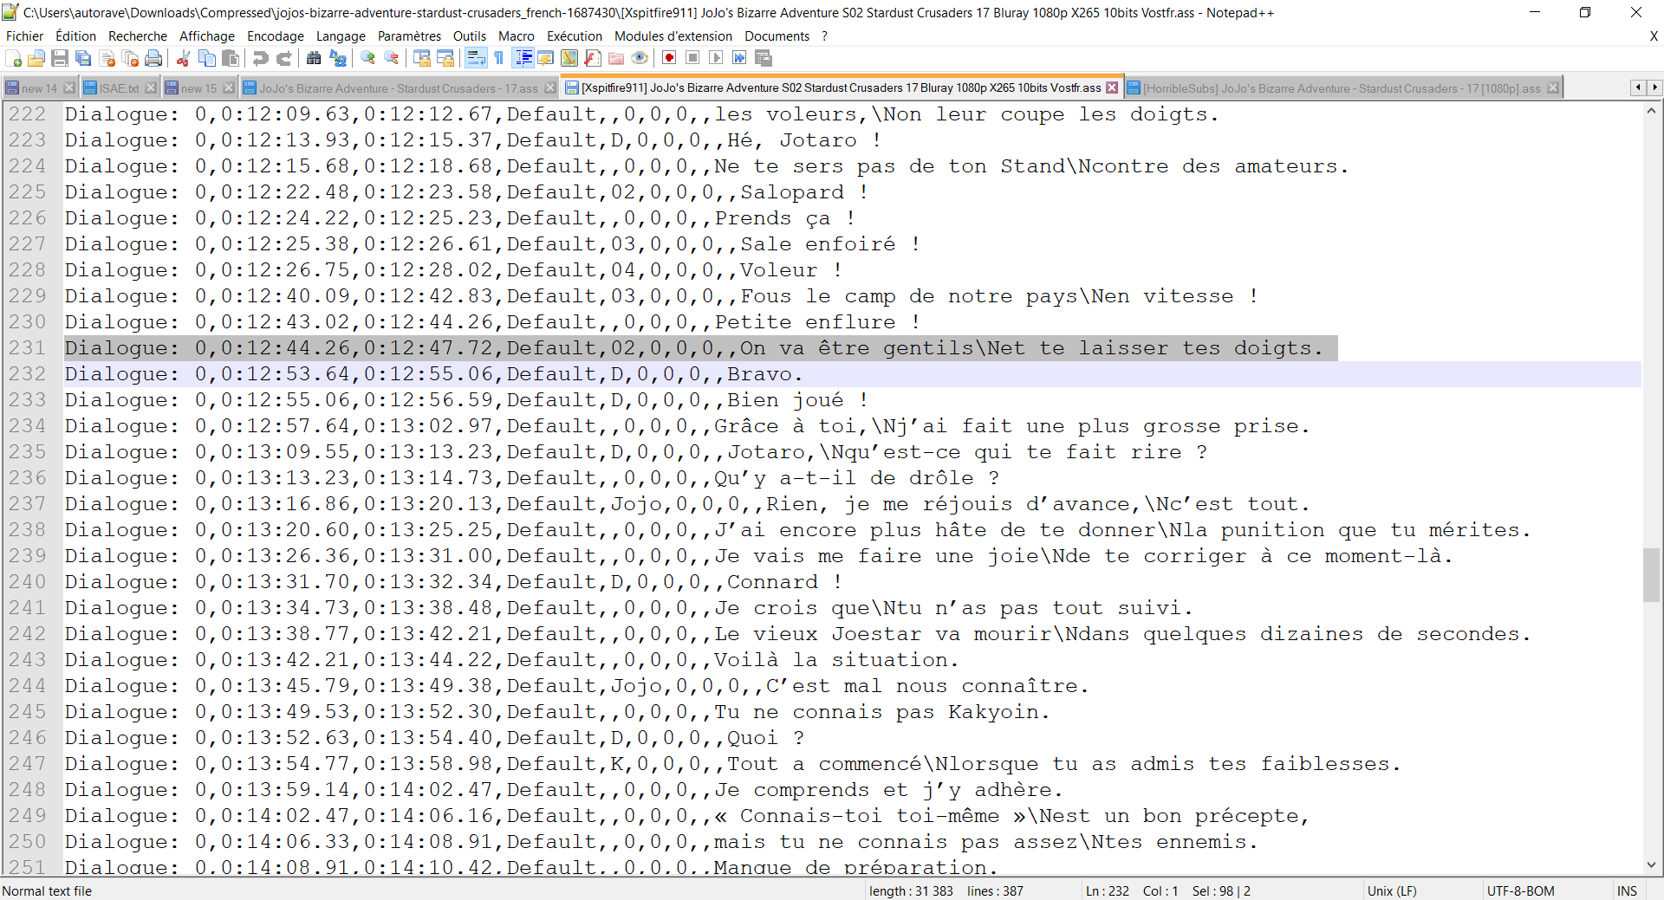Click the Save All icon

coord(83,58)
